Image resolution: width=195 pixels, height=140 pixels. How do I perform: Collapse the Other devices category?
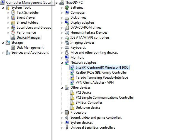coord(62,88)
